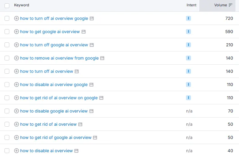Screen dimensions: 239x157
Task: Click plus icon beside 'how to turn off ai overview'
Action: (17, 71)
